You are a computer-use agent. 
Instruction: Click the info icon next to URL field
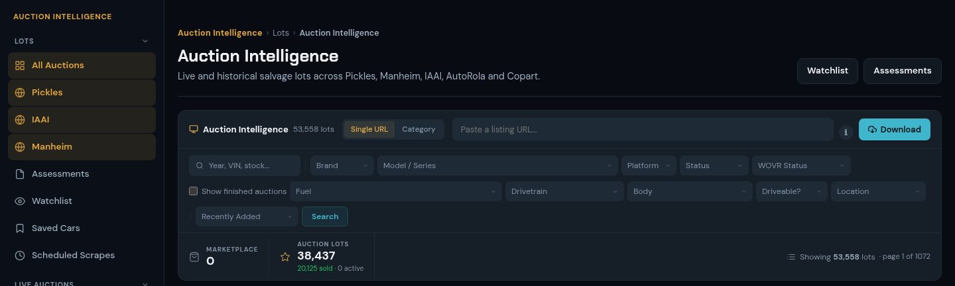pyautogui.click(x=846, y=132)
